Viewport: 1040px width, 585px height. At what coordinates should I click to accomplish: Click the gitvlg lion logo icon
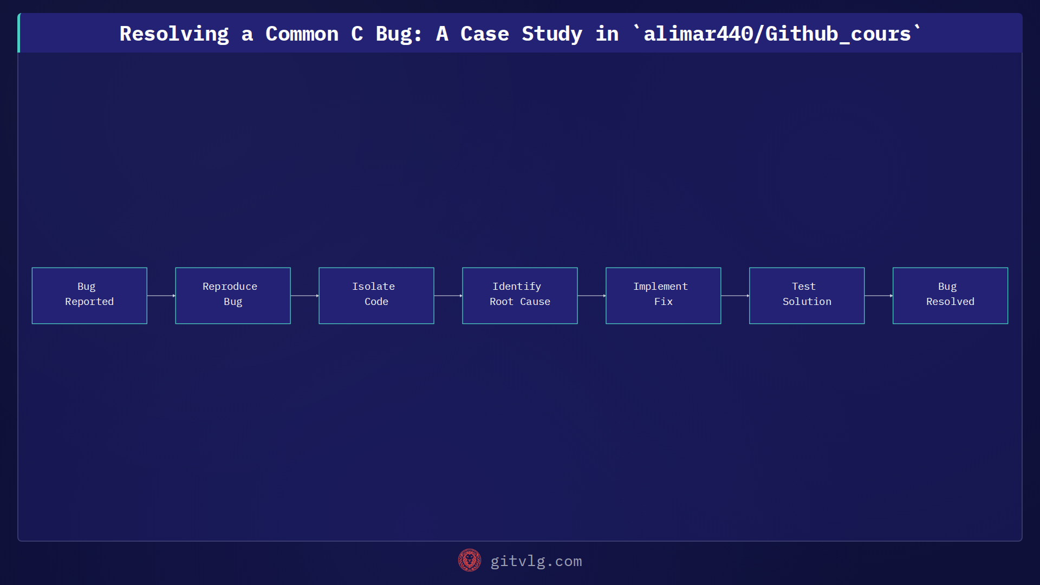click(x=469, y=561)
